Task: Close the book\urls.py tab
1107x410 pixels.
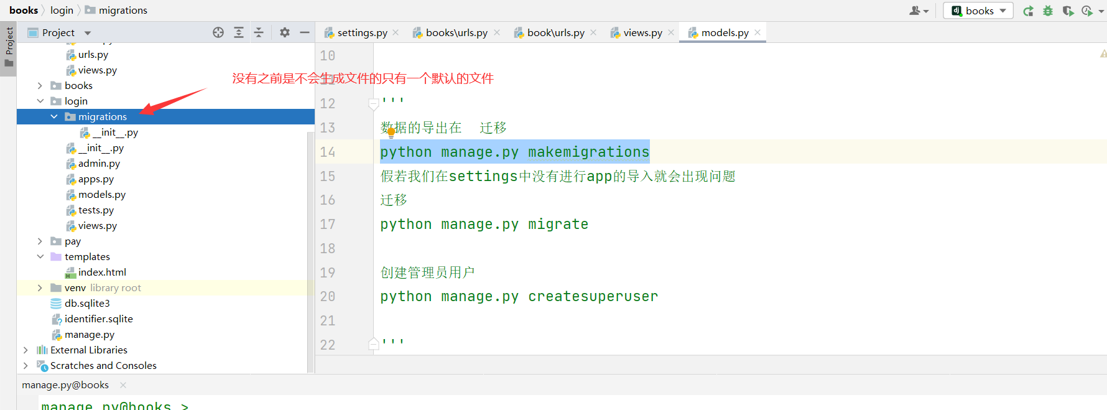Action: click(x=593, y=32)
